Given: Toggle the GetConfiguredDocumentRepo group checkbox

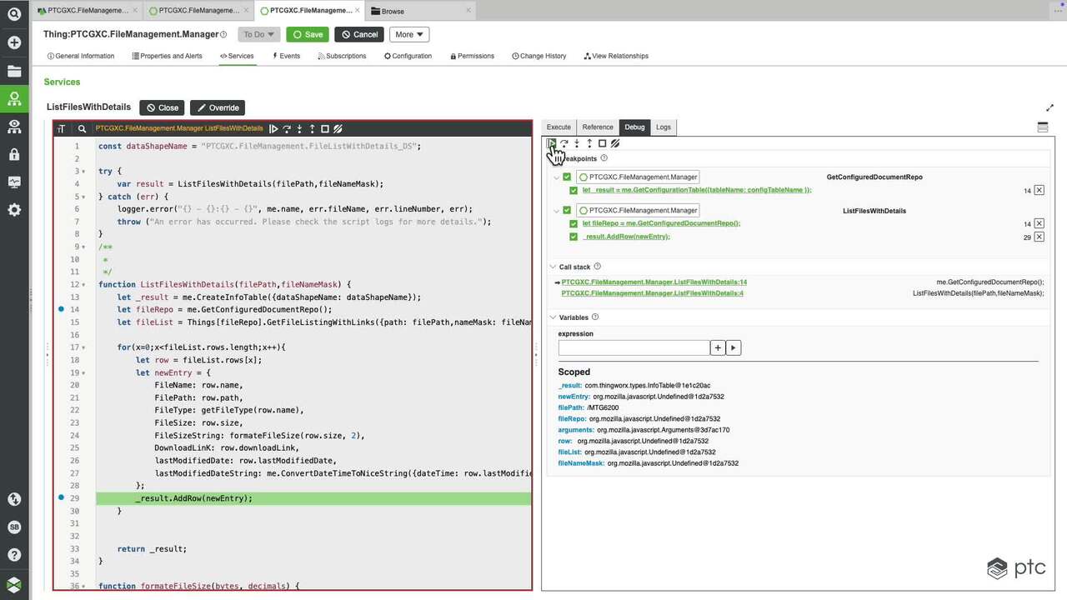Looking at the screenshot, I should (x=567, y=177).
